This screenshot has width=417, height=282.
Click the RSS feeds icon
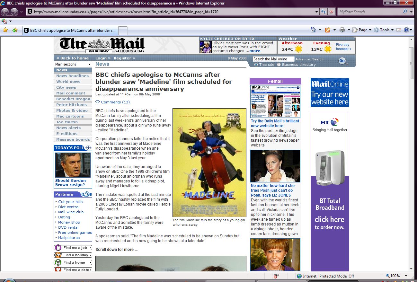(x=327, y=30)
